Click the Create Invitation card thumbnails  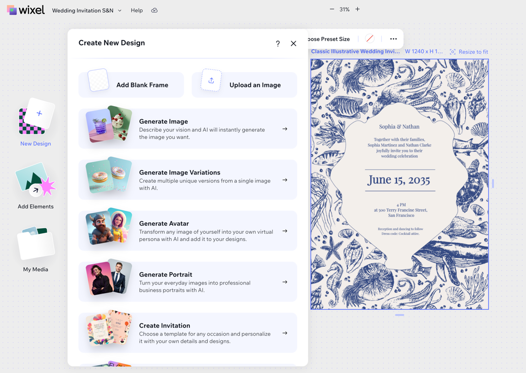tap(109, 328)
